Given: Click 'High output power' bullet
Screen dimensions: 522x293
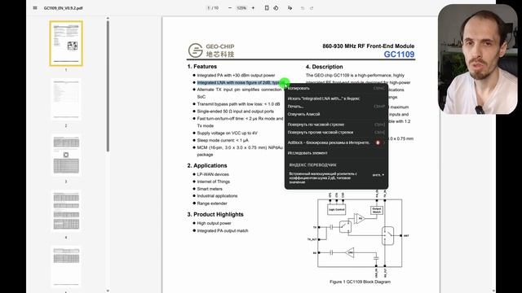Looking at the screenshot, I should point(214,223).
